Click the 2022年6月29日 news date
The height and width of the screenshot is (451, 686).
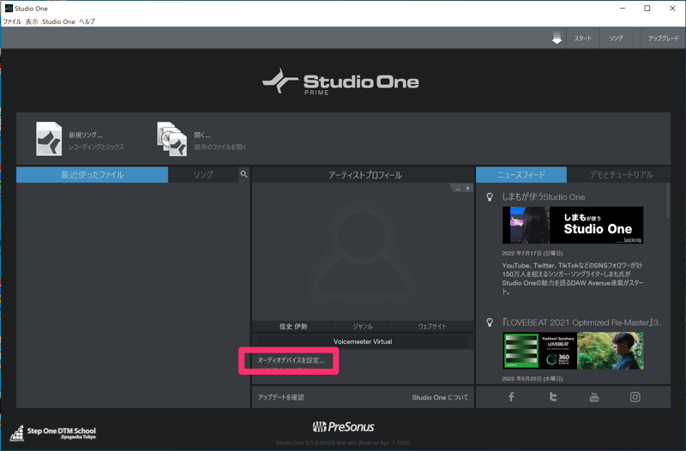[533, 379]
